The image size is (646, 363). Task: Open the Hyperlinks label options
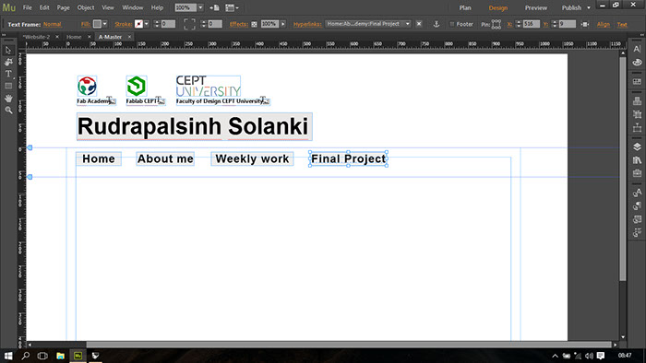click(x=307, y=24)
